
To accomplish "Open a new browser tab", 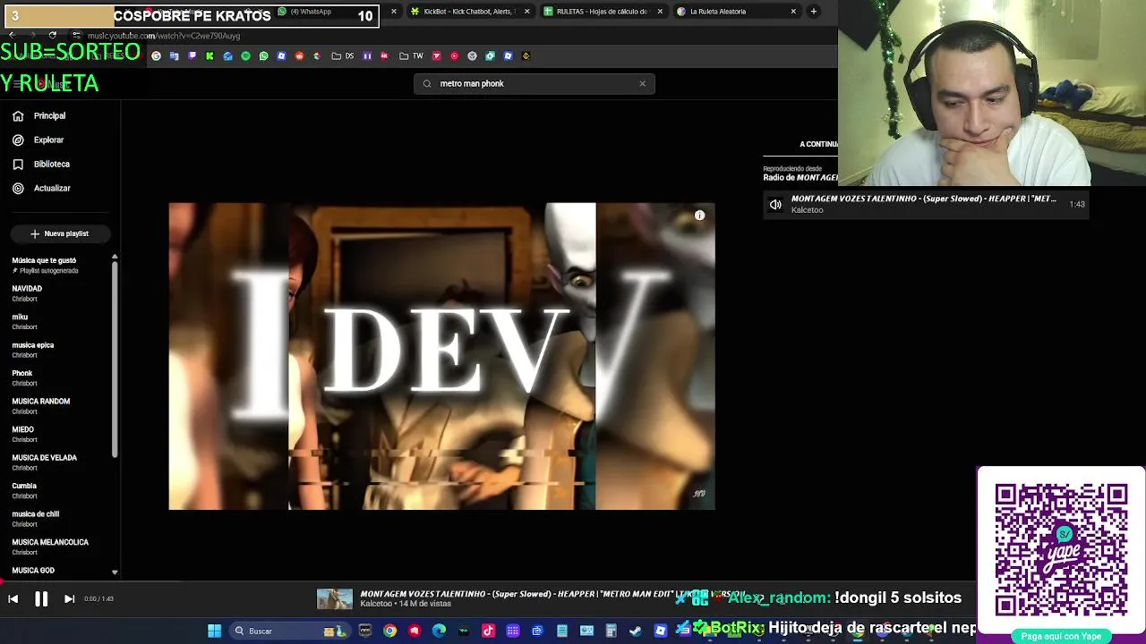I will 814,12.
